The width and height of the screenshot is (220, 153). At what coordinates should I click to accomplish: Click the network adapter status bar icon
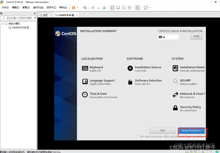tap(195, 152)
